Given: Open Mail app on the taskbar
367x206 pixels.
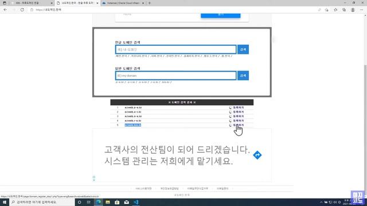Looking at the screenshot, I should tap(126, 202).
